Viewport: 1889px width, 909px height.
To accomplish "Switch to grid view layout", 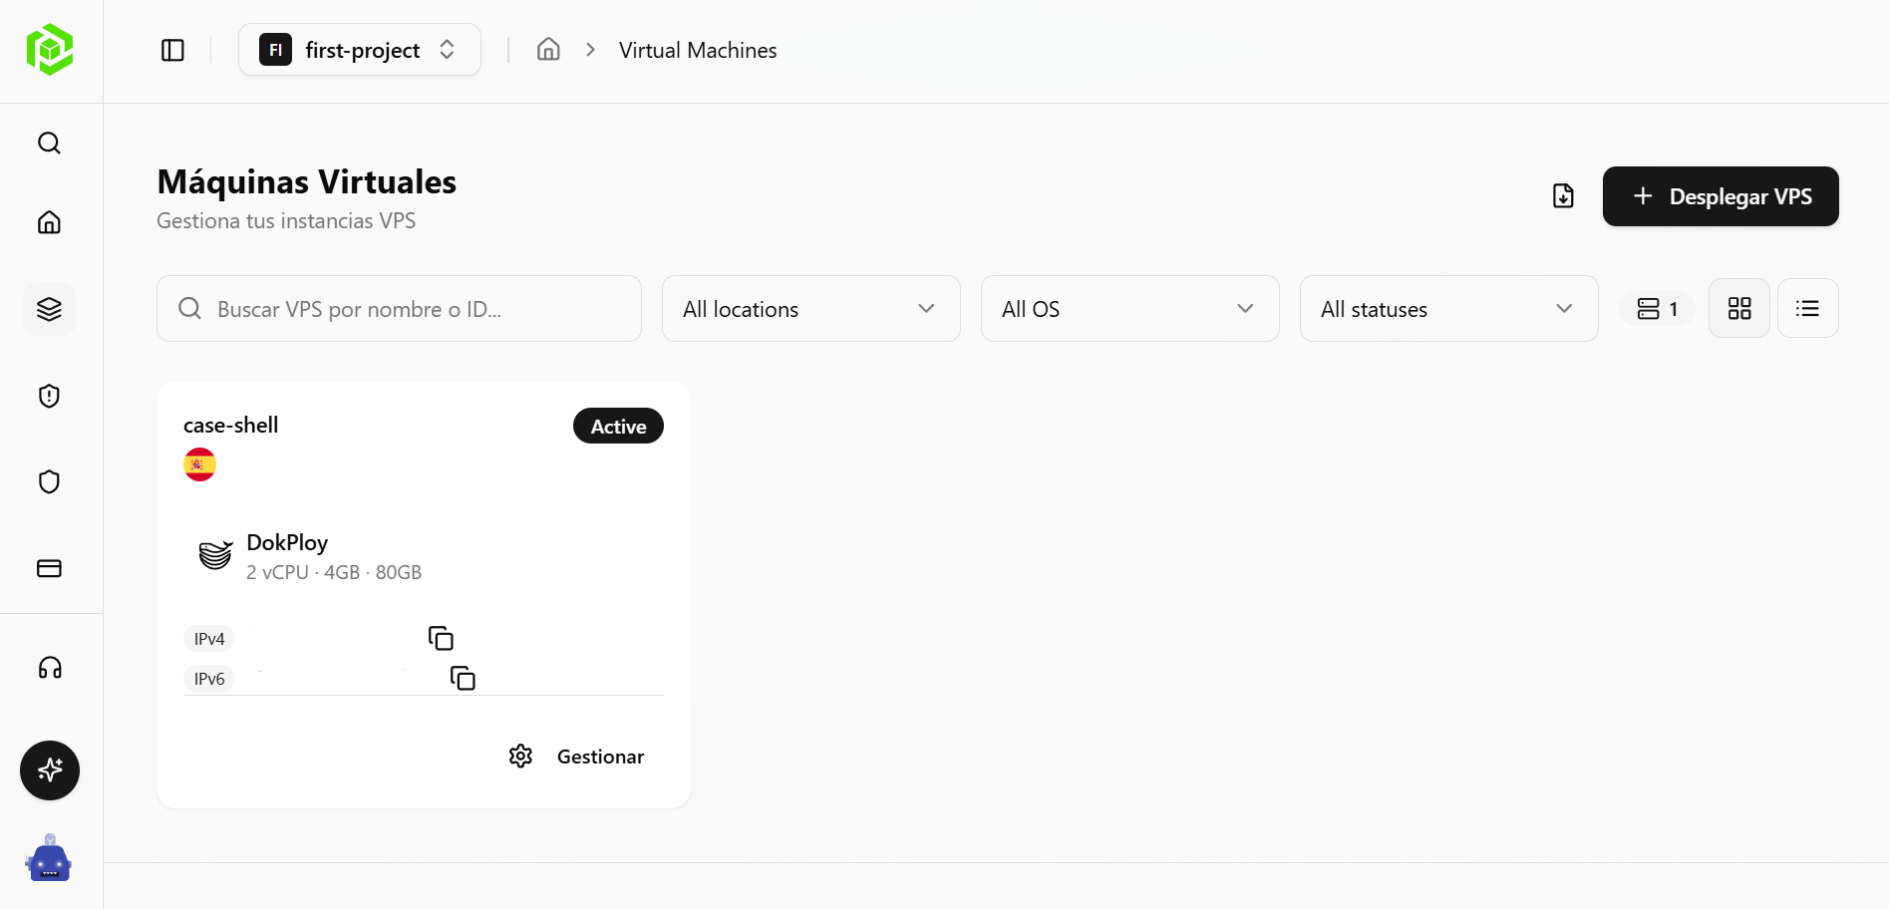I will coord(1738,309).
